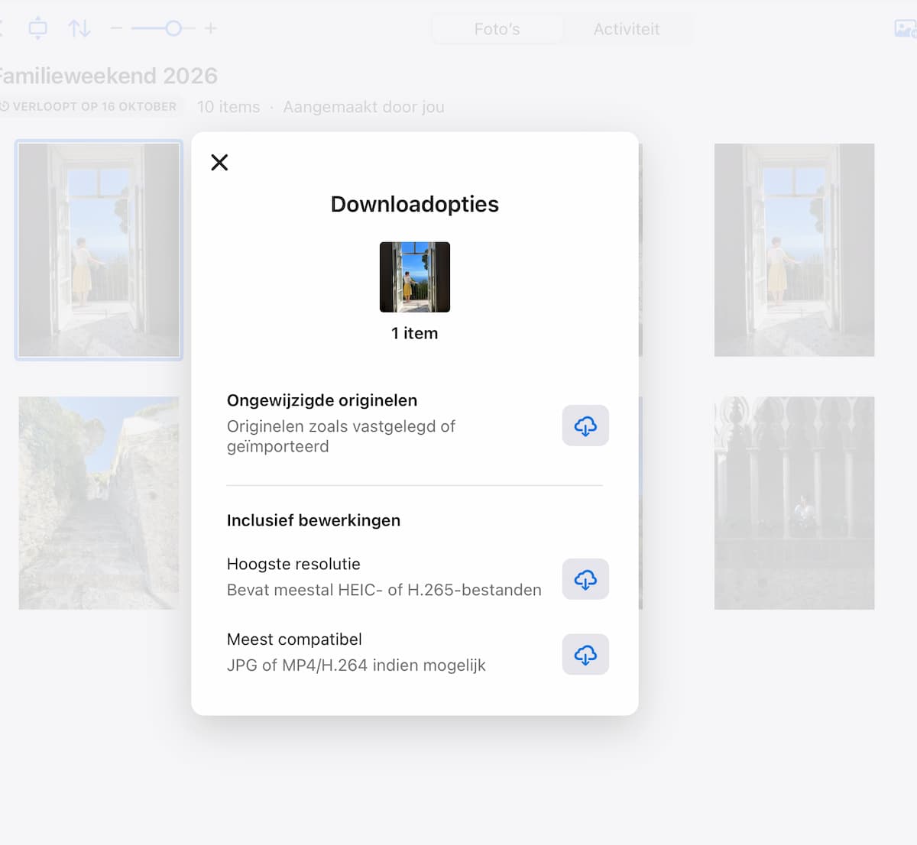
Task: Switch to the Activiteit tab
Action: 627,29
